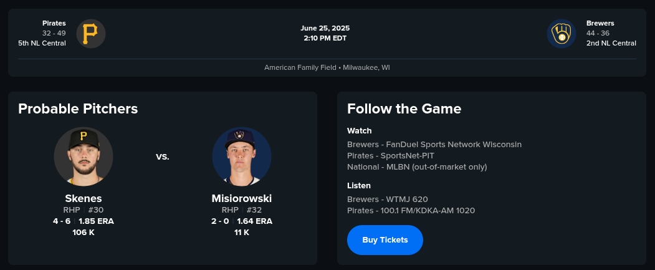Open Pirates SportsNet-PIT broadcast listing

391,155
